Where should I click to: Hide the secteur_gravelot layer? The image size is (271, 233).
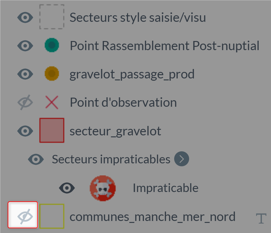(25, 131)
